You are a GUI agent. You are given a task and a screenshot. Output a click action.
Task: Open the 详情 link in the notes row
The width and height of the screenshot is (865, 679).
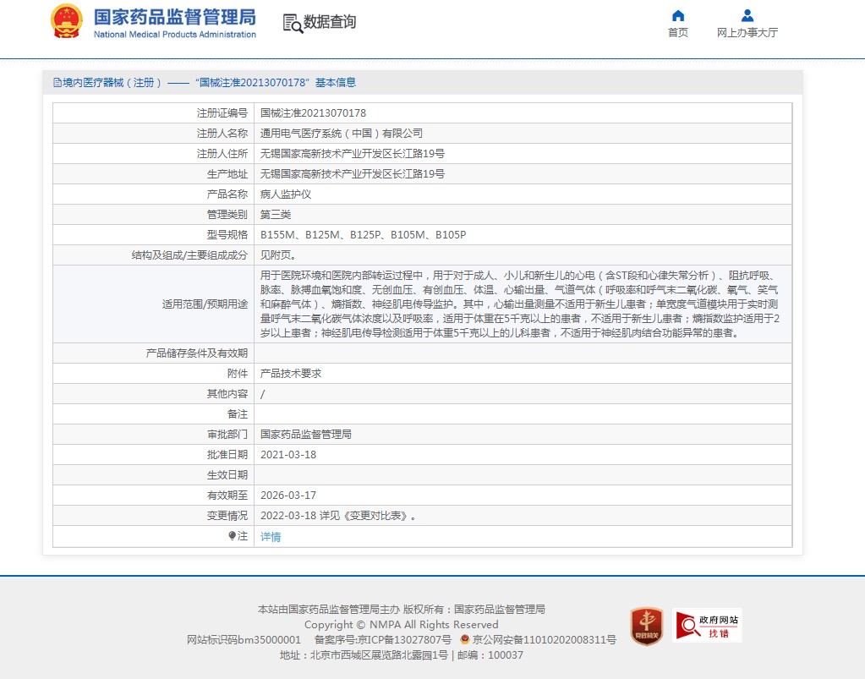(271, 536)
